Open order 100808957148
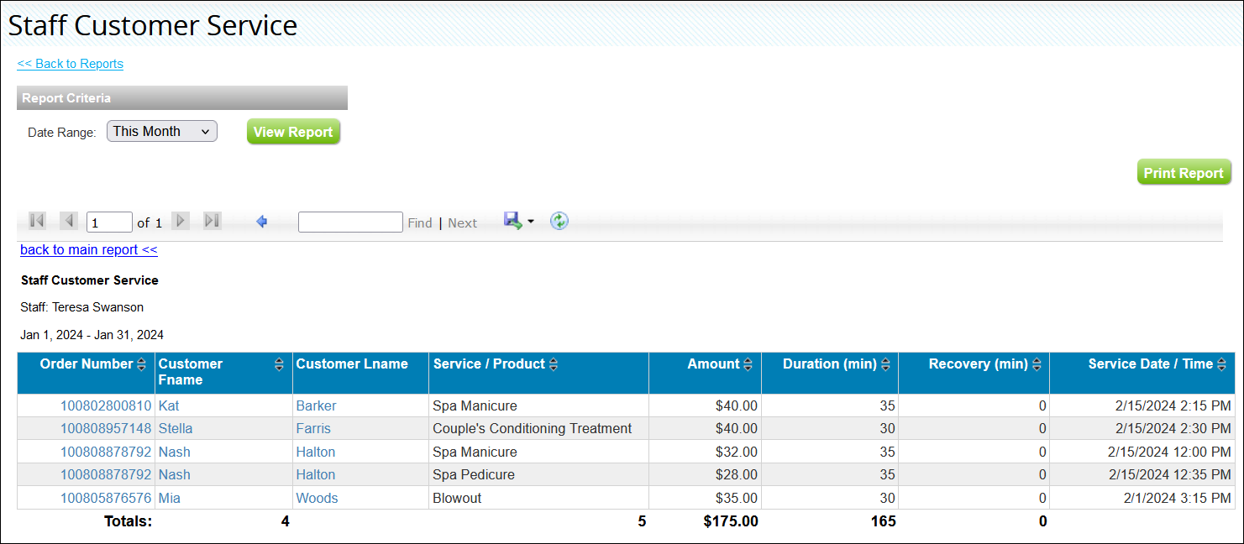The height and width of the screenshot is (544, 1244). click(x=106, y=428)
